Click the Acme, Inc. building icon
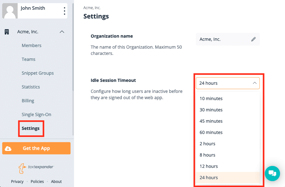Viewport: 285px width, 187px height. click(x=7, y=32)
